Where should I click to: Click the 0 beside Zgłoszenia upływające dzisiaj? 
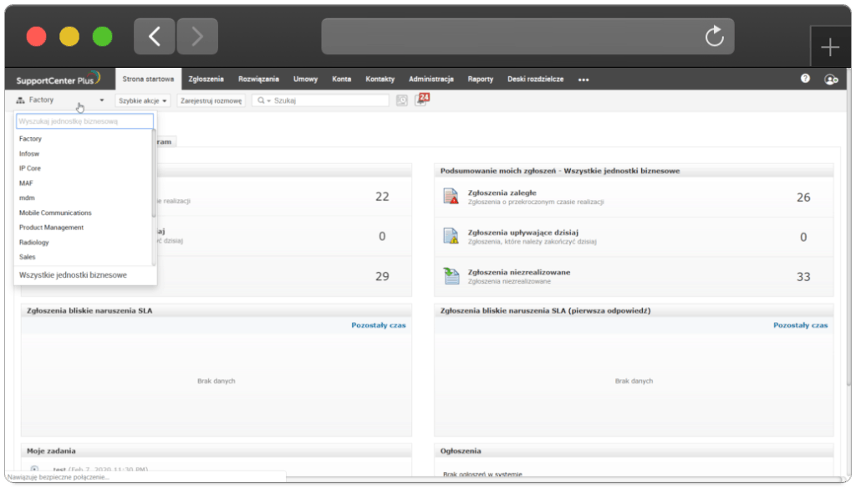803,237
